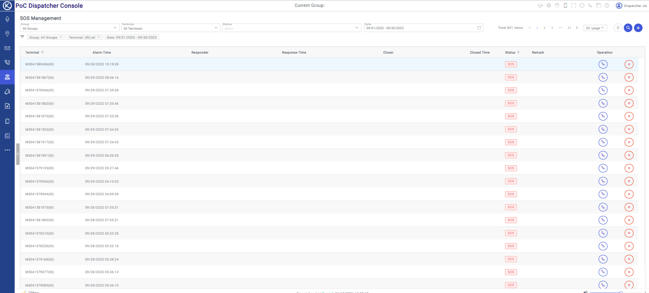Open the settings gear icon in header

point(549,6)
